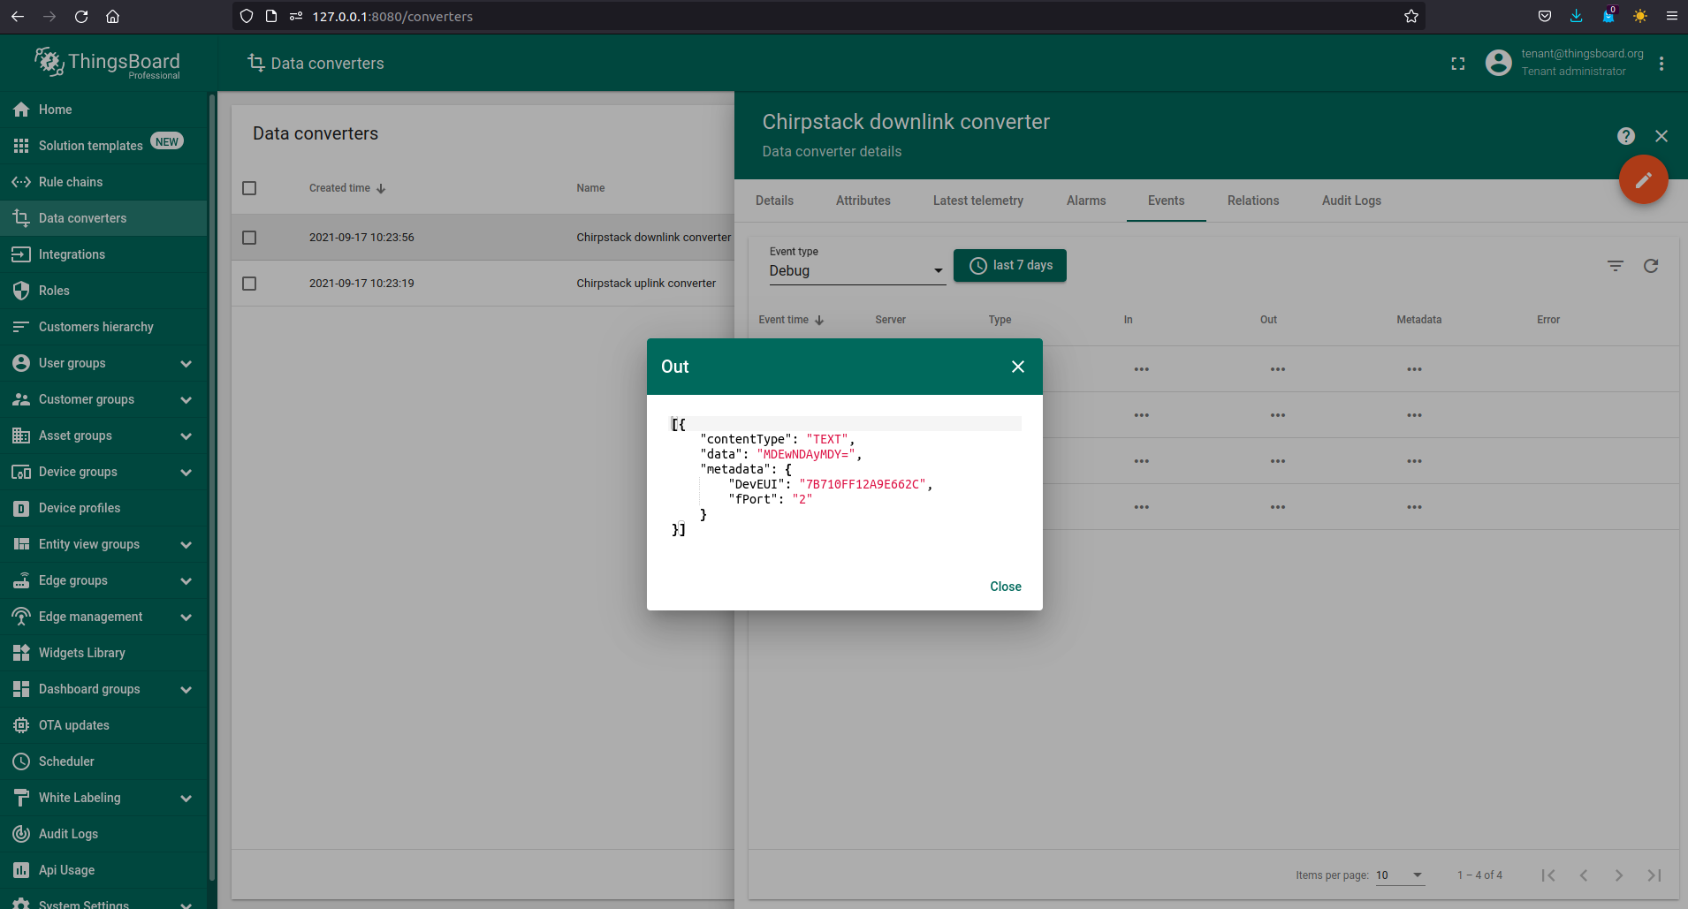The image size is (1688, 909).
Task: Switch to the Alarms tab
Action: point(1086,201)
